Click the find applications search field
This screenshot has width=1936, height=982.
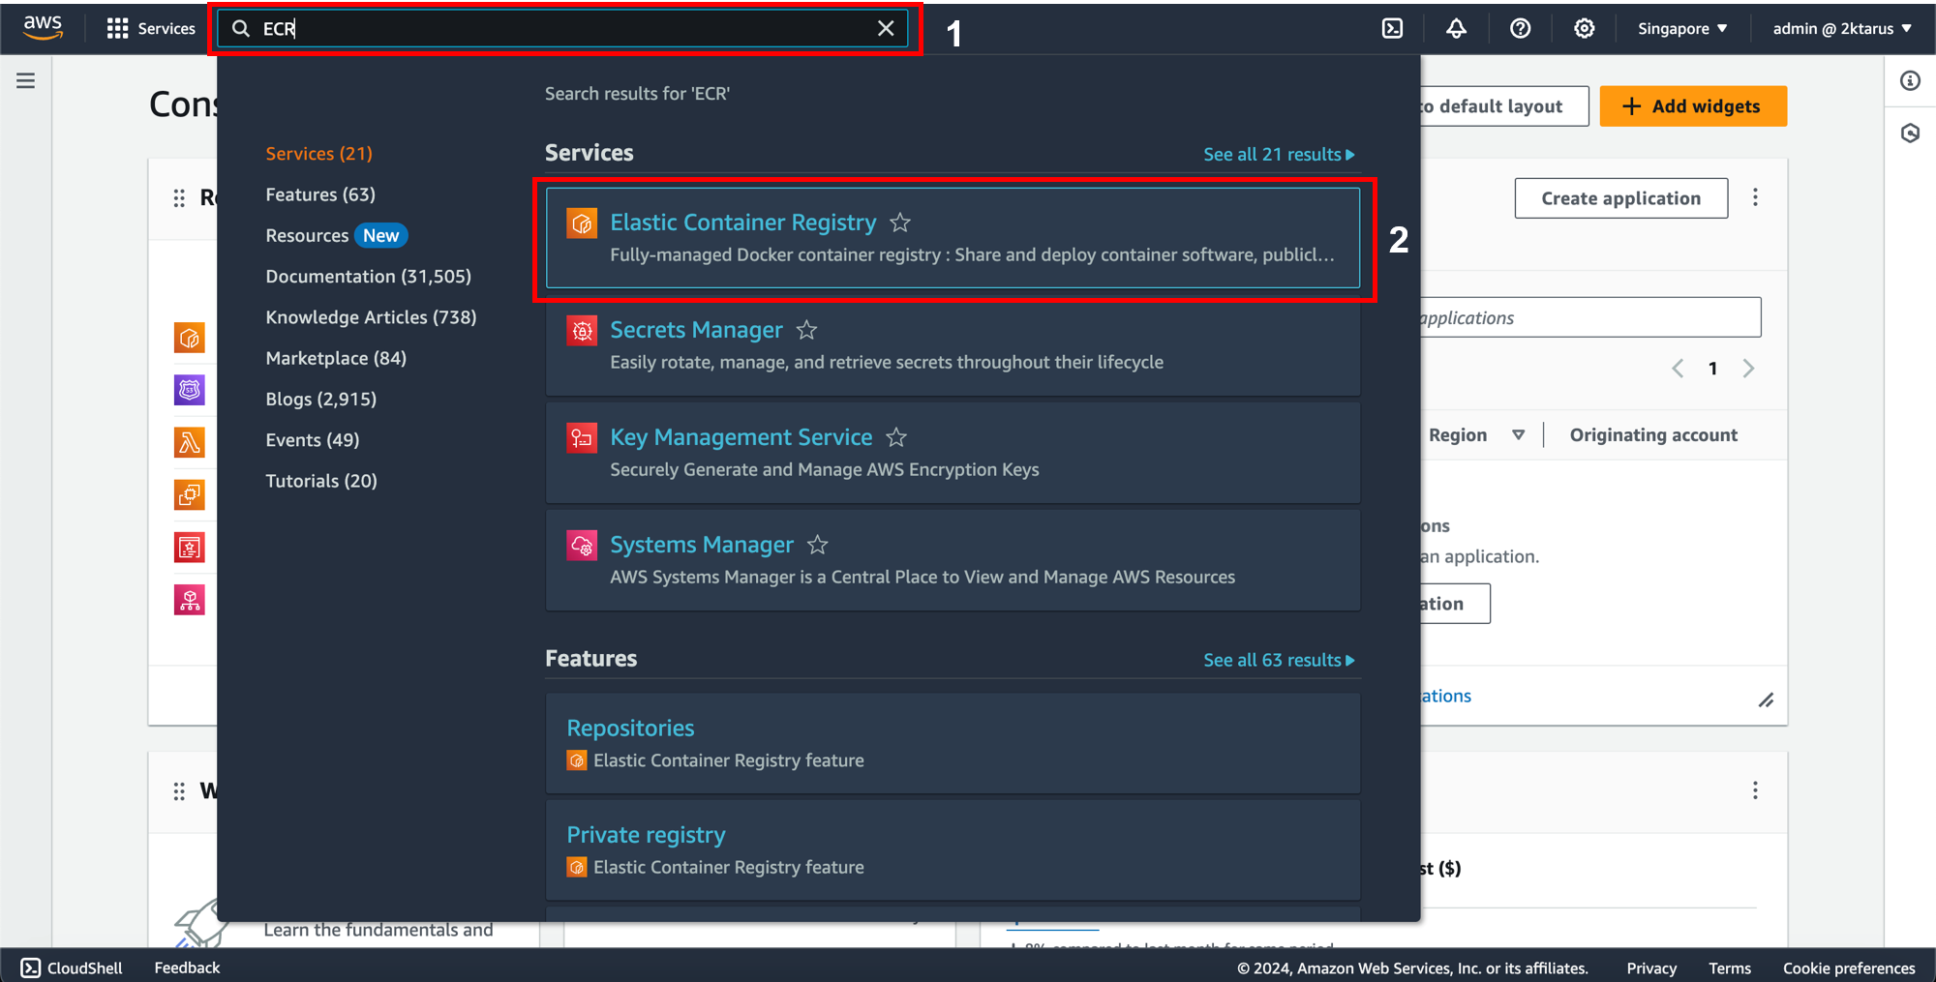(x=1589, y=317)
